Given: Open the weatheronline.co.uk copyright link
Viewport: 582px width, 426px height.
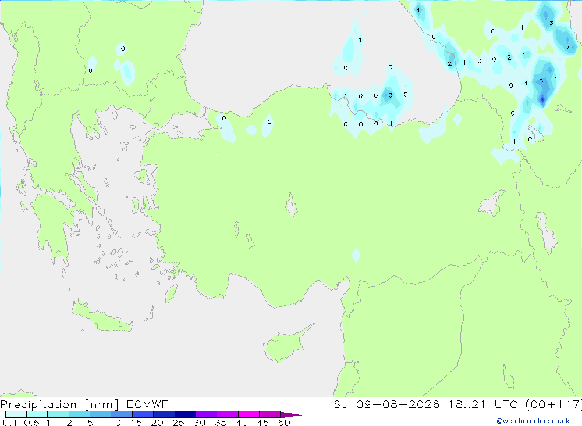Looking at the screenshot, I should 533,421.
